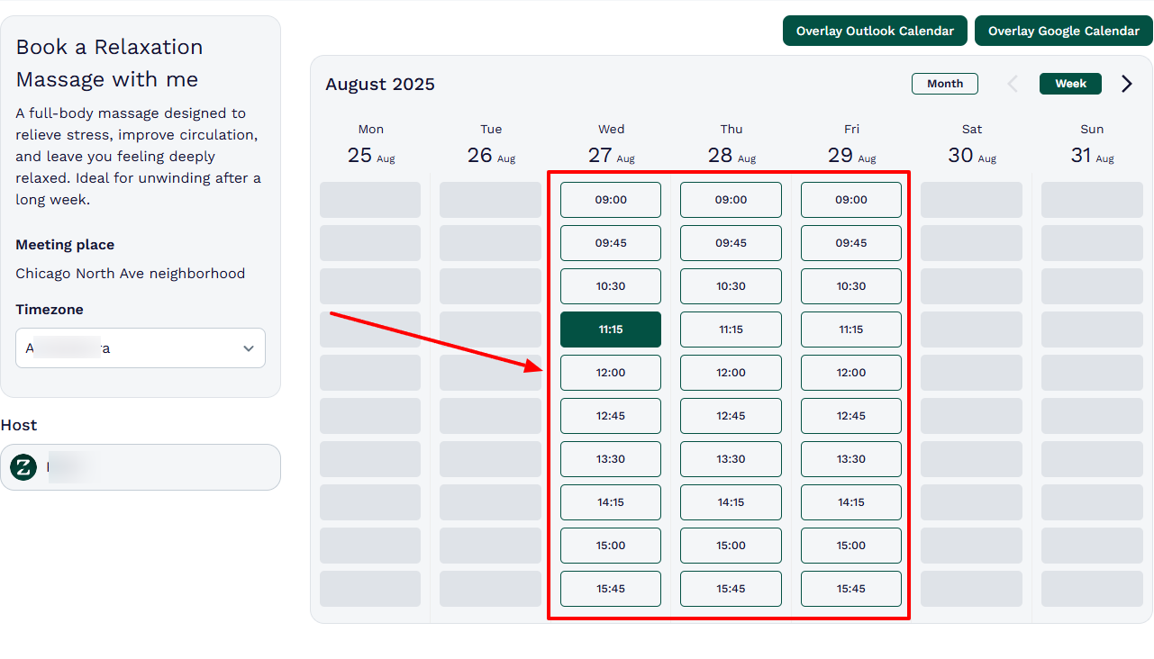This screenshot has height=659, width=1154.
Task: Choose the 15:45 slot on Friday
Action: [x=850, y=589]
